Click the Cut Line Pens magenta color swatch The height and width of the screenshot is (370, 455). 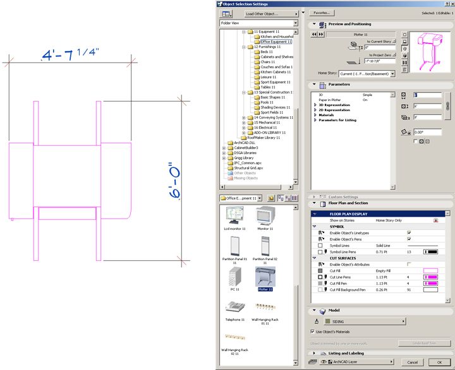click(430, 277)
